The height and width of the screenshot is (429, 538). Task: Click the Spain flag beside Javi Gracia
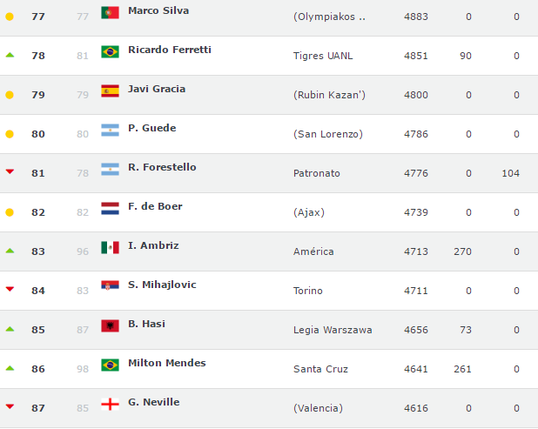(110, 90)
